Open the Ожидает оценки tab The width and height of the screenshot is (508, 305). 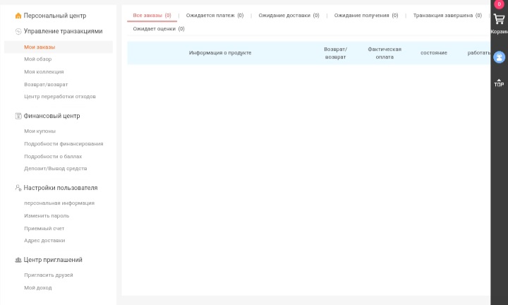[159, 29]
